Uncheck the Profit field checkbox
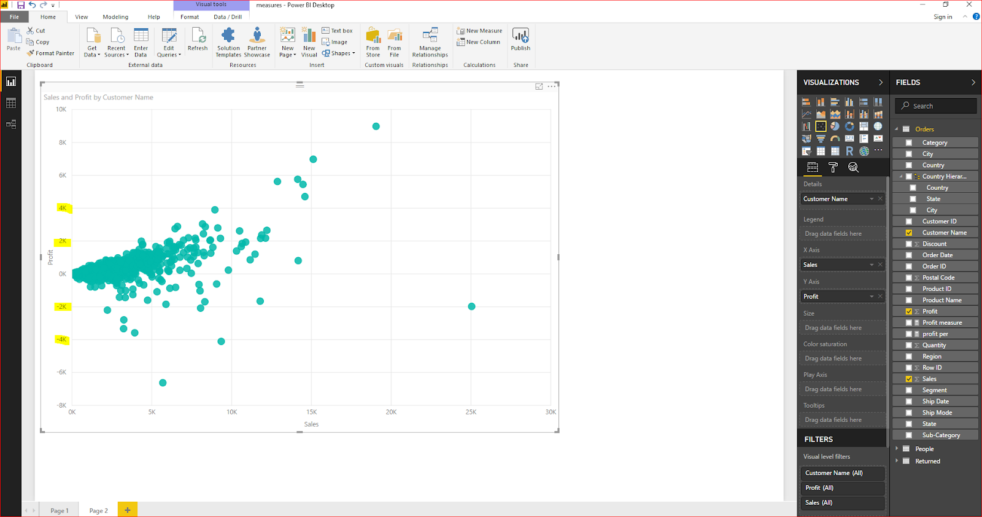Viewport: 982px width, 517px height. [x=909, y=311]
